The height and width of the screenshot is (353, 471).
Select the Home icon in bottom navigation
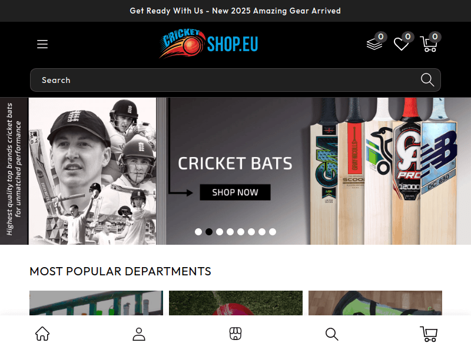pyautogui.click(x=42, y=334)
